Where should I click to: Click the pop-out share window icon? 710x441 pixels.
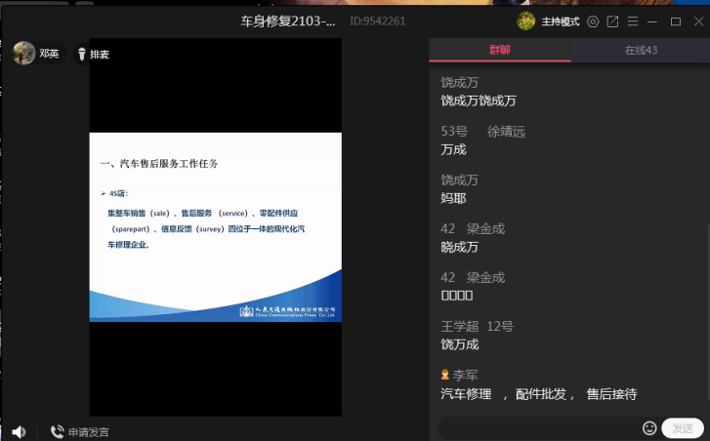click(612, 21)
